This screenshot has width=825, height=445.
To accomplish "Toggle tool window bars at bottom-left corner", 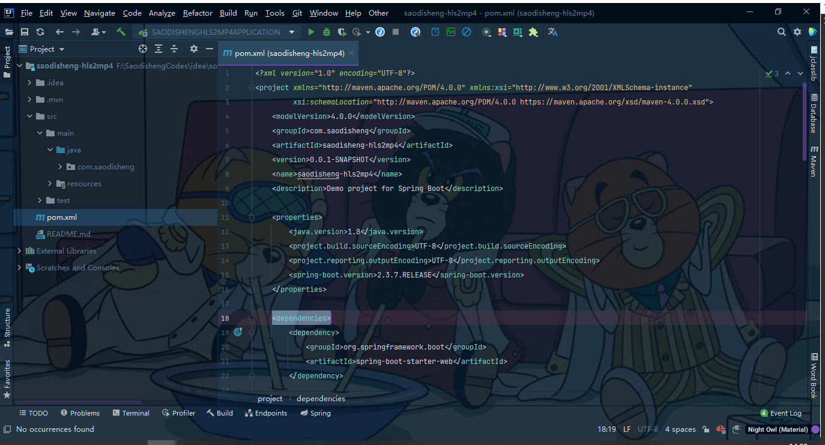I will [x=7, y=429].
